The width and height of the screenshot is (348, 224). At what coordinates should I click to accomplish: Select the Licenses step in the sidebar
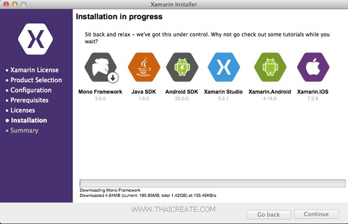point(23,110)
